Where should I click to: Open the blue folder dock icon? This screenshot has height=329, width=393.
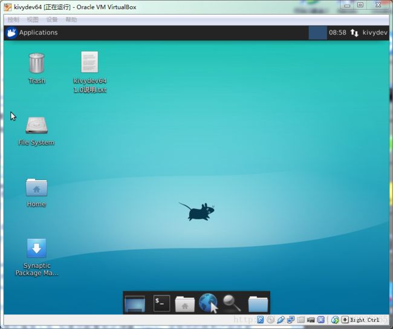(x=258, y=304)
